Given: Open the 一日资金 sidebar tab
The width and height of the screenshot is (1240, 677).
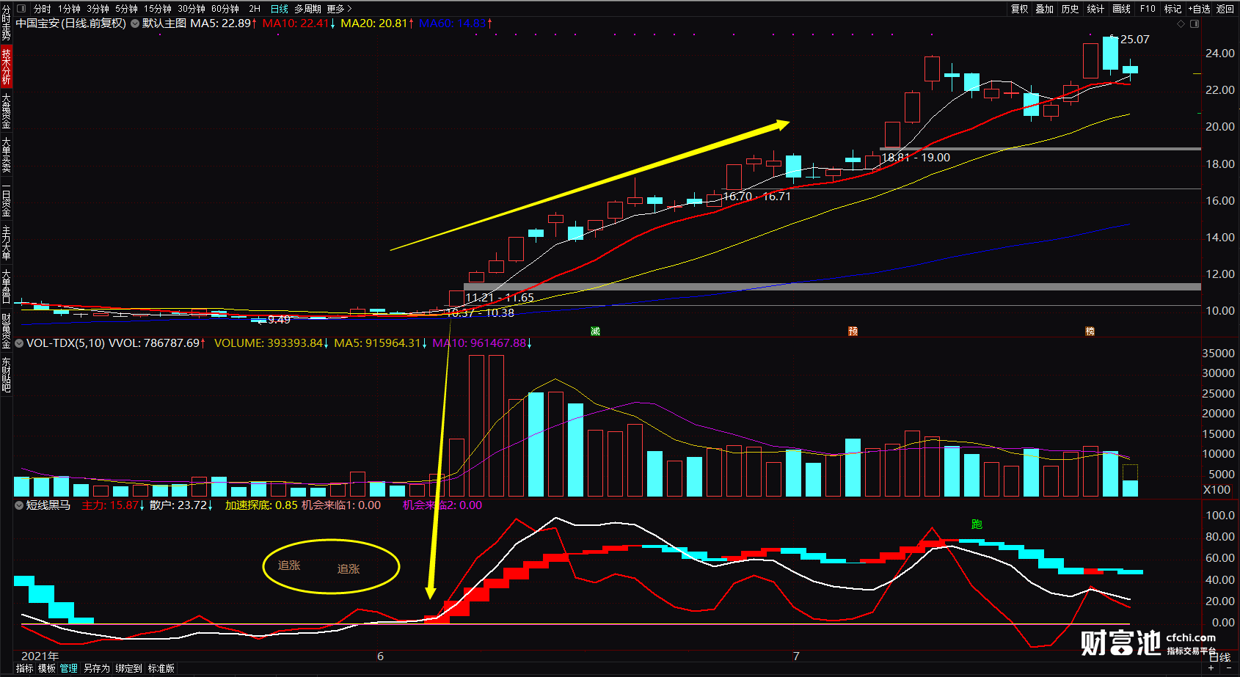Looking at the screenshot, I should coord(6,199).
